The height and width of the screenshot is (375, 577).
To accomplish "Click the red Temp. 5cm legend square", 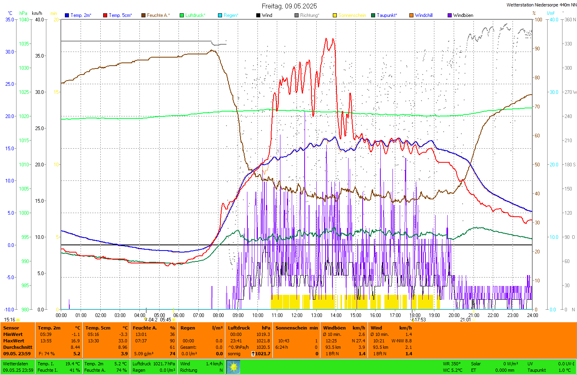I will pyautogui.click(x=105, y=15).
